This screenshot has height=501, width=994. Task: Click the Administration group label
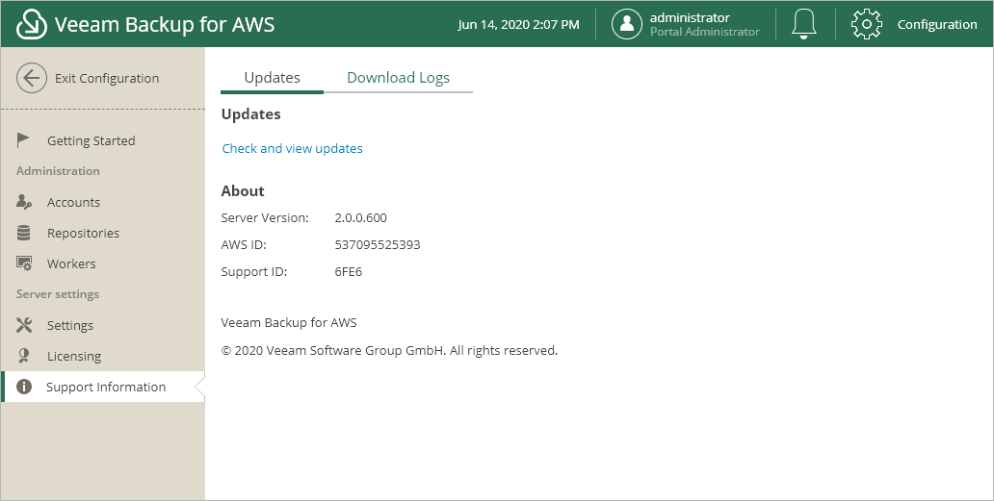tap(58, 171)
